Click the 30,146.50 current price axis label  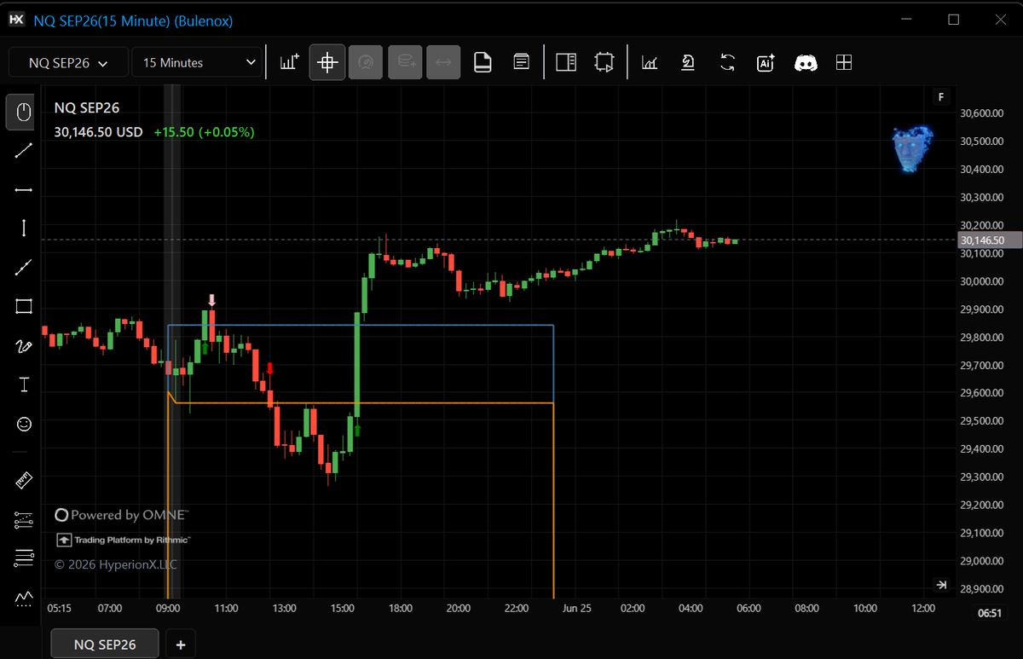tap(989, 240)
